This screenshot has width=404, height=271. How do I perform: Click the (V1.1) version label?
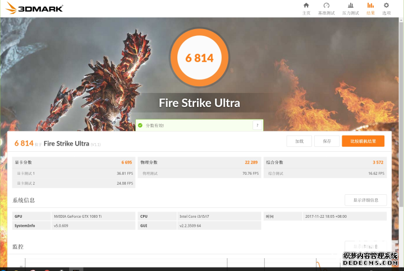tap(95, 144)
